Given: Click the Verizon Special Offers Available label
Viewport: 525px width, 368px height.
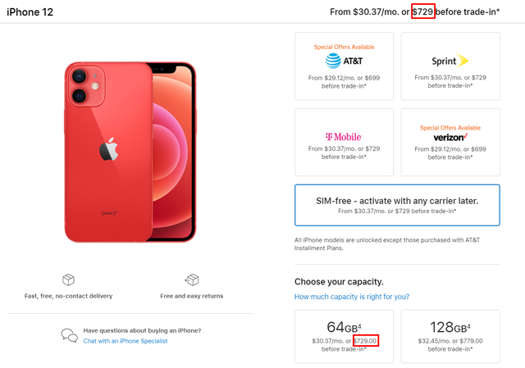Looking at the screenshot, I should tap(450, 128).
